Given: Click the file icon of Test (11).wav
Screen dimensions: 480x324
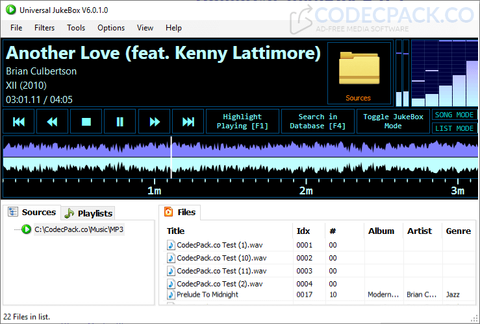Looking at the screenshot, I should pyautogui.click(x=171, y=271).
